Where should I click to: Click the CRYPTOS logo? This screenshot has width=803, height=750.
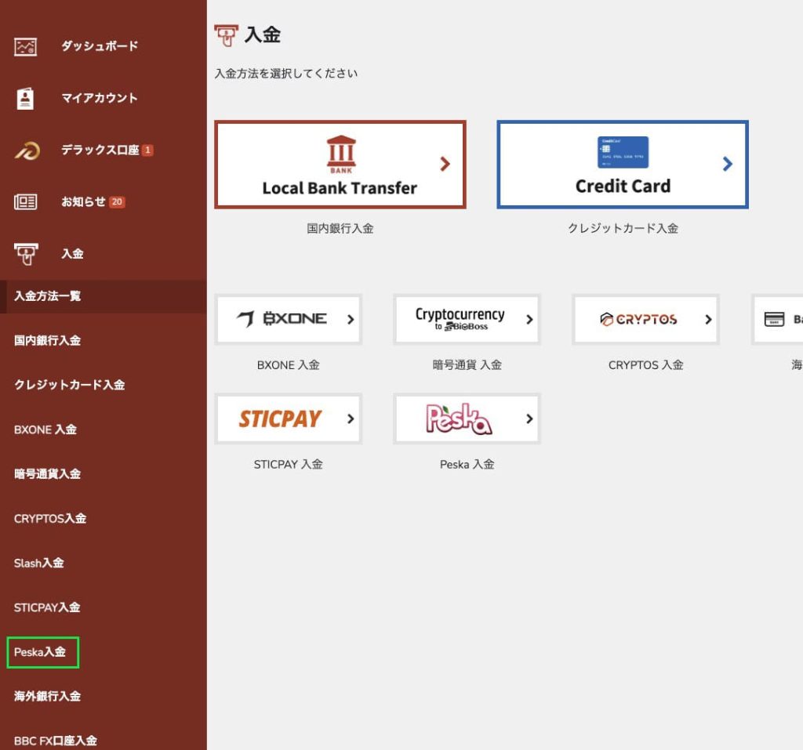coord(639,319)
